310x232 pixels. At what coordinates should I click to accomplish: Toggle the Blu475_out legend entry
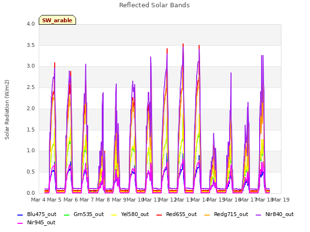pyautogui.click(x=37, y=214)
